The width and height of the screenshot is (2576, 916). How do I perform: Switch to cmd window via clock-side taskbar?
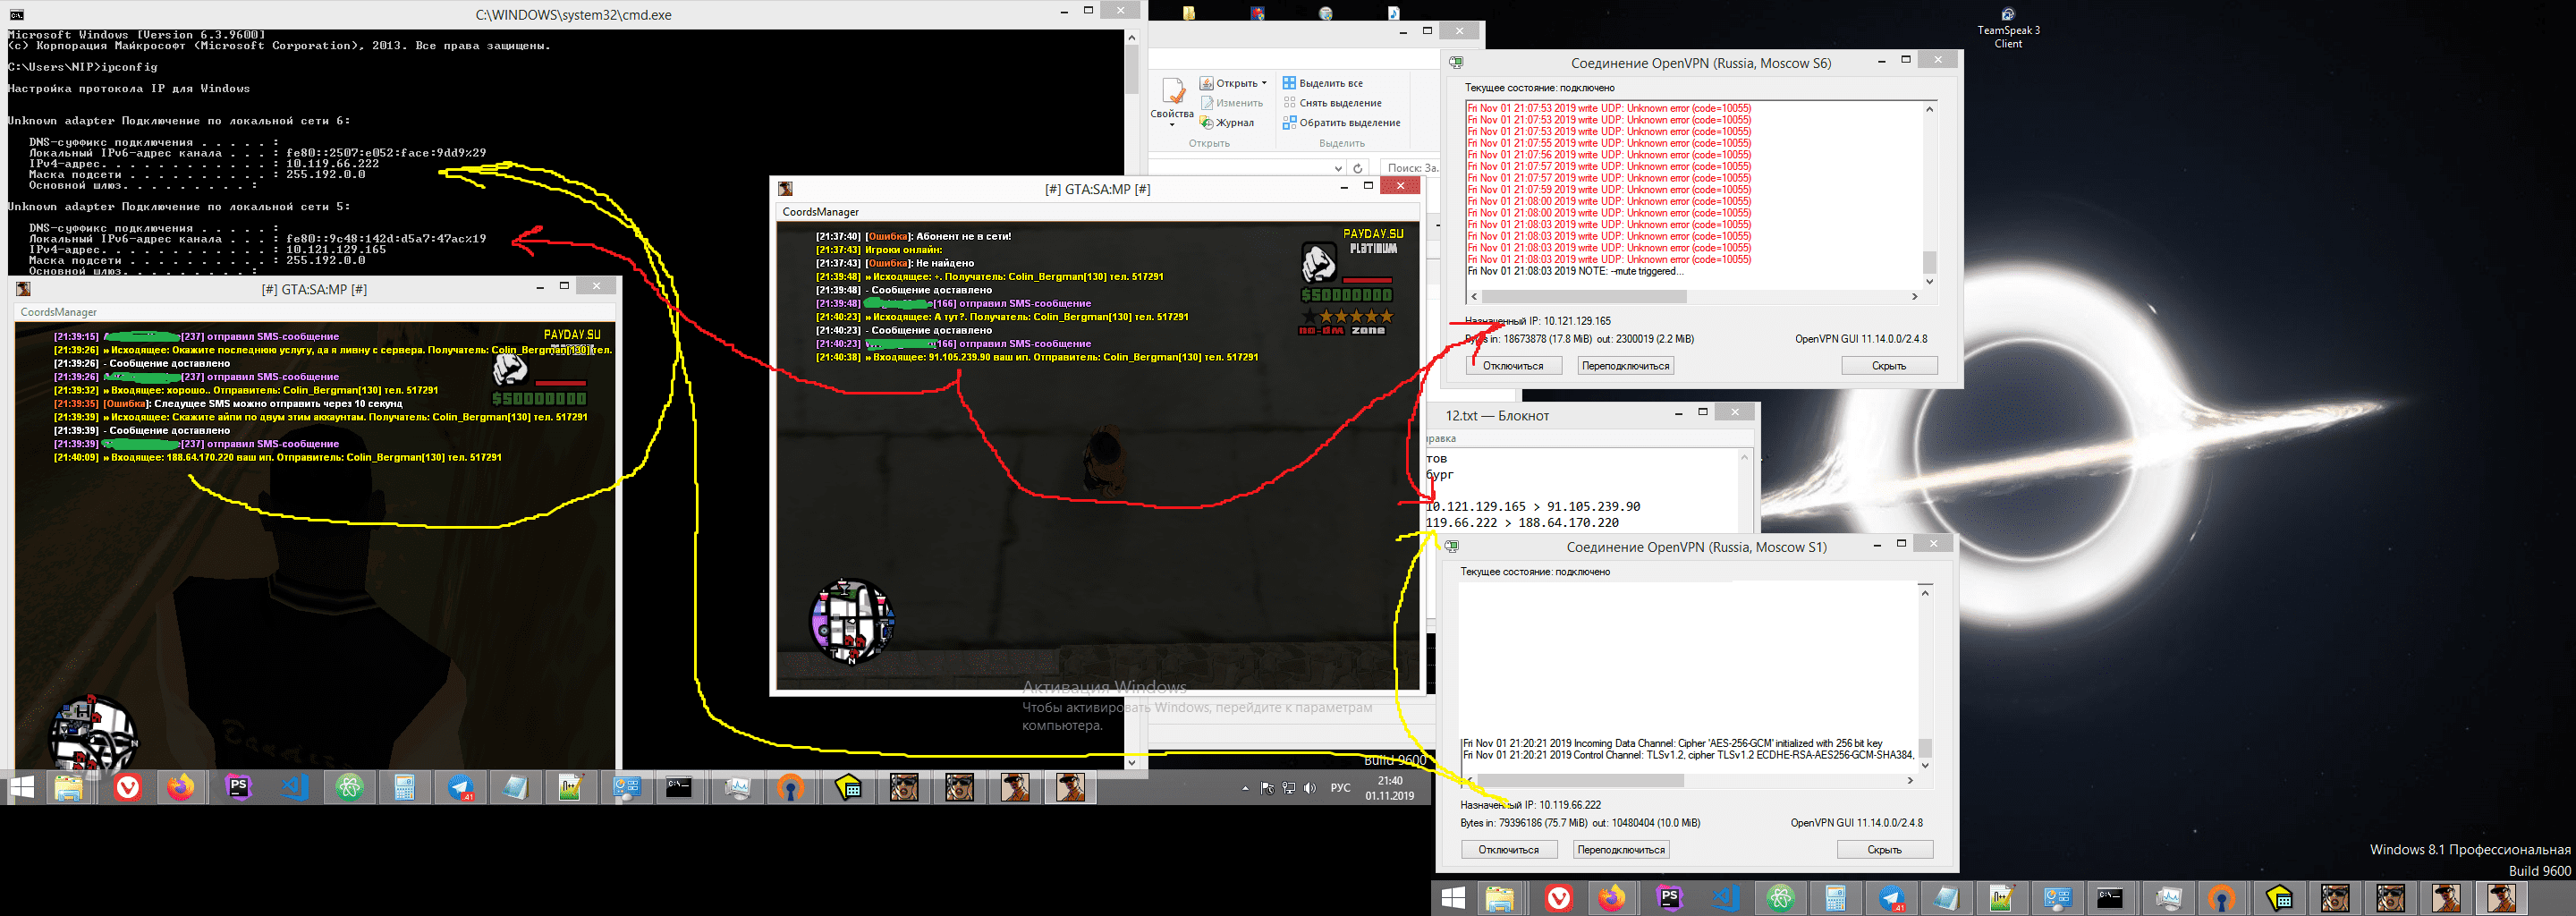pos(679,788)
